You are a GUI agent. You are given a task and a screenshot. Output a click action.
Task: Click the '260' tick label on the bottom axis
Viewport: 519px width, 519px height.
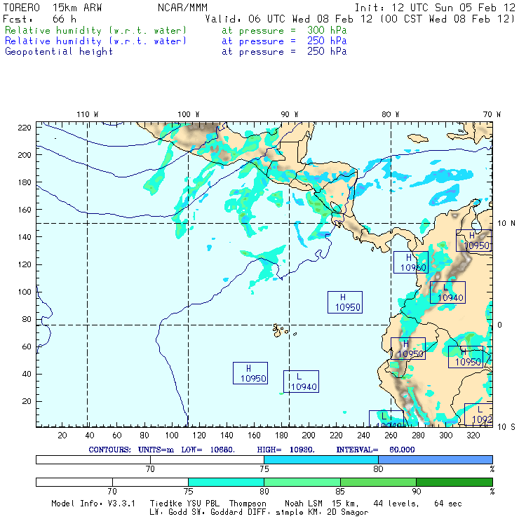[391, 436]
